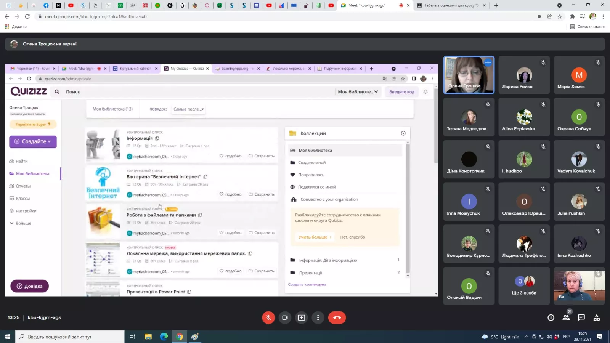Viewport: 610px width, 343px height.
Task: Expand the system tray hidden icons chevron
Action: point(526,337)
